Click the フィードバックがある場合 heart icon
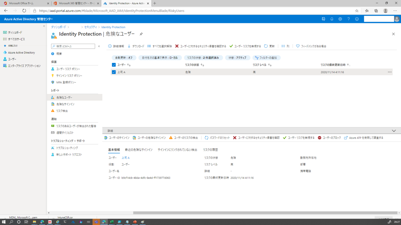Screen dimensions: 401x225 298,46
